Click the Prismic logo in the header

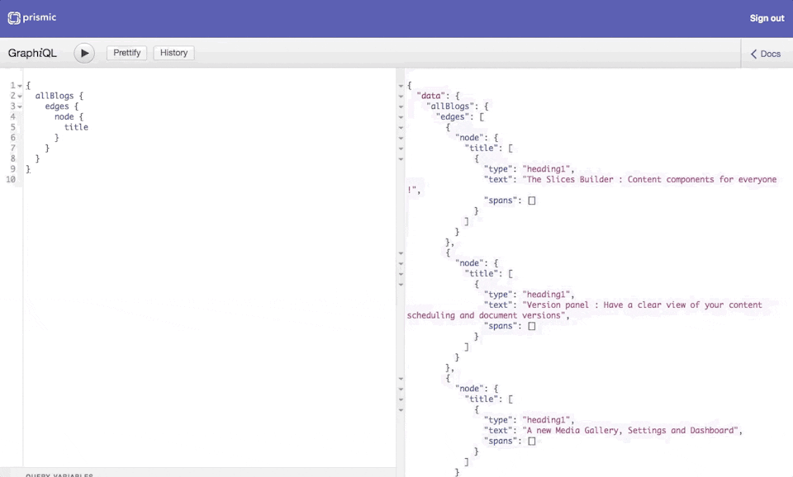tap(32, 17)
